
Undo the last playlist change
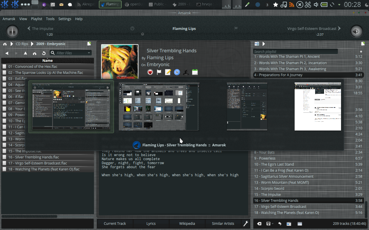tap(279, 224)
